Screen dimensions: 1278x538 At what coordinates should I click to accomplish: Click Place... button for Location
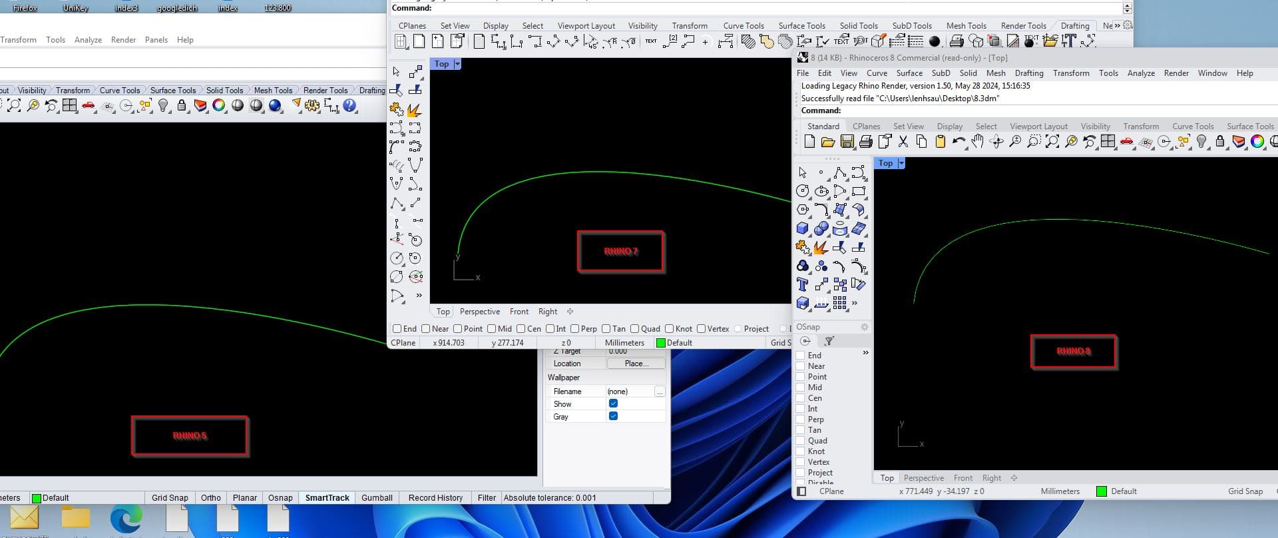pos(636,364)
